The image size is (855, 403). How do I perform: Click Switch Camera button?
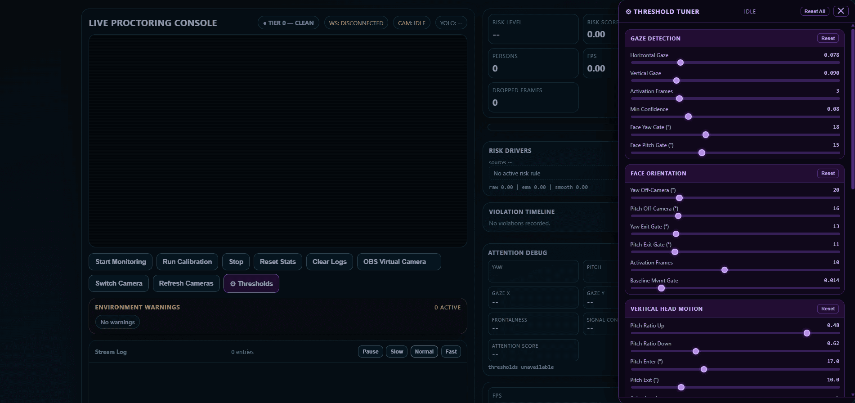click(x=119, y=283)
